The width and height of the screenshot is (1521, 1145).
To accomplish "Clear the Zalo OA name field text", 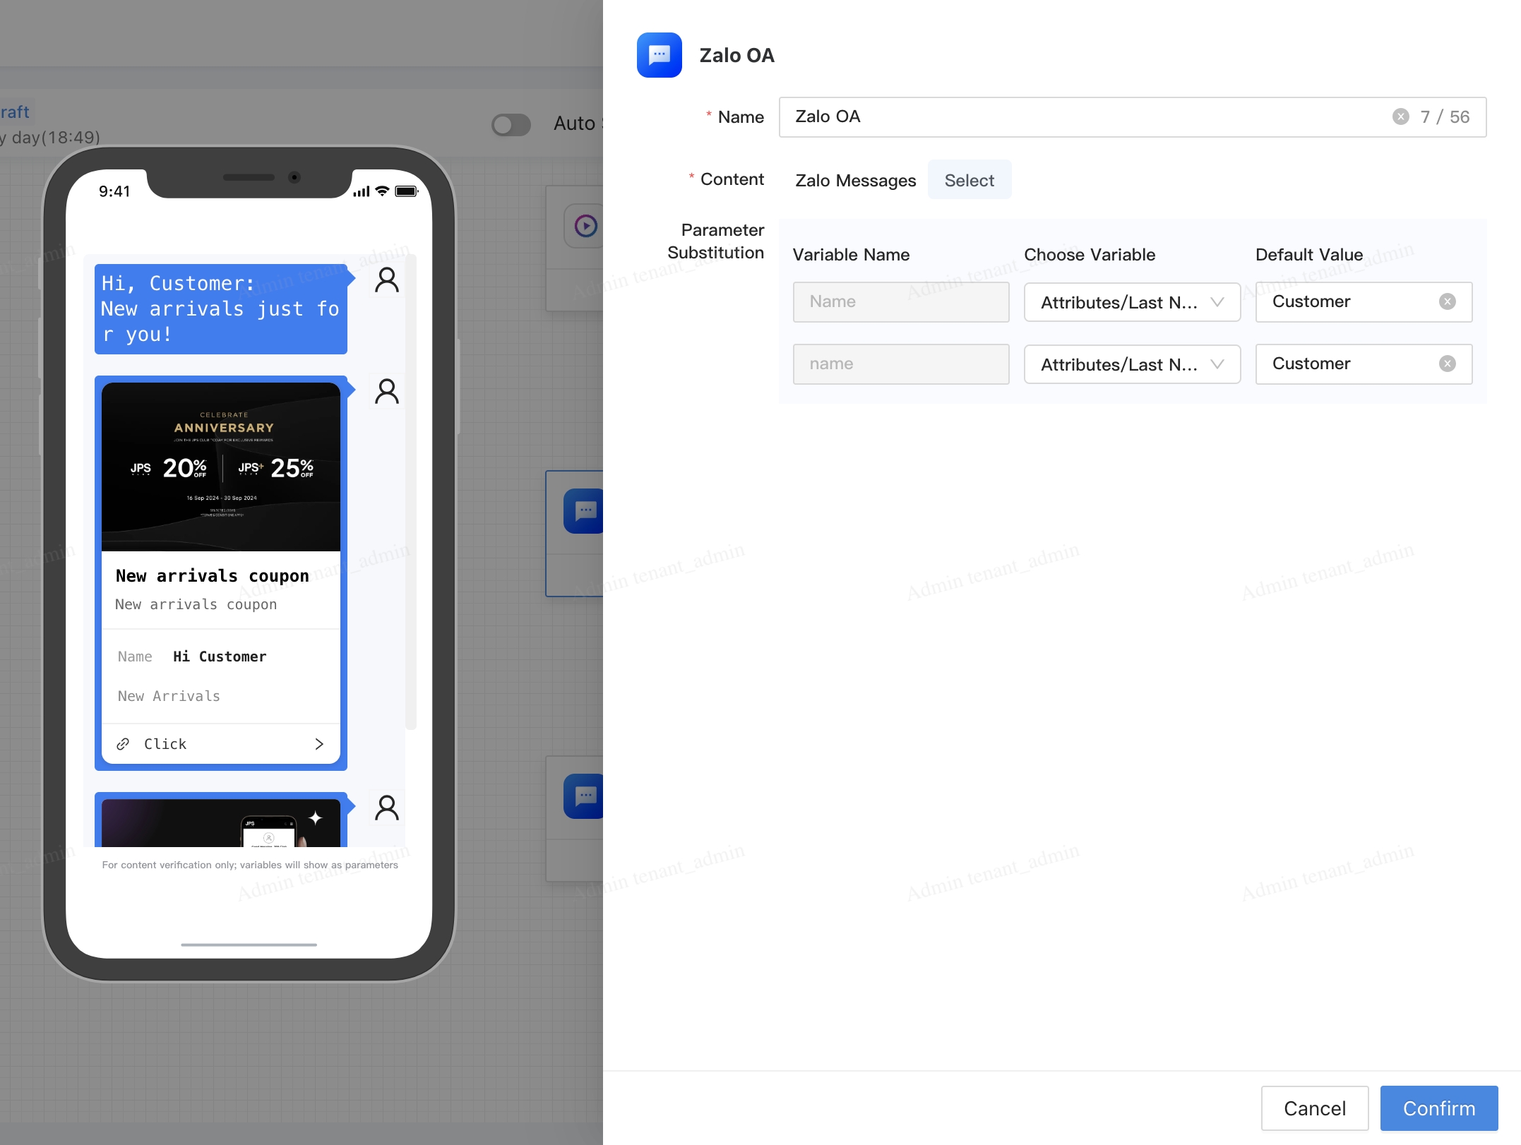I will 1400,117.
